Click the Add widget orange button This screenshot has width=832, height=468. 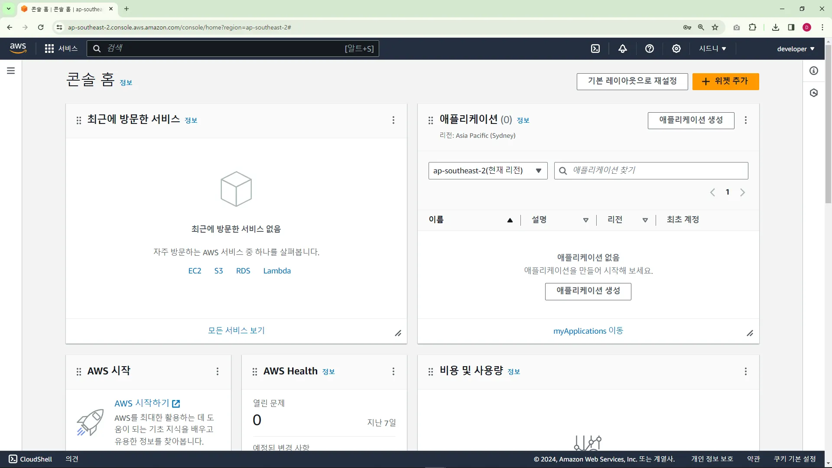725,81
